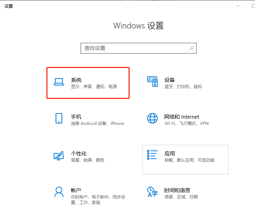Screen dimensions: 255x213
Task: Click the Apps list icon
Action: coord(152,155)
